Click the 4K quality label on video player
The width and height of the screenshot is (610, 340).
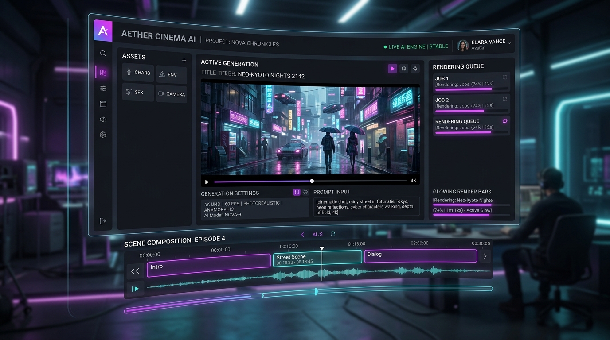413,181
